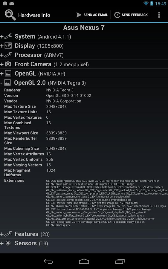Expand the Processor (ARMv7) section
168x269 pixels.
point(84,55)
